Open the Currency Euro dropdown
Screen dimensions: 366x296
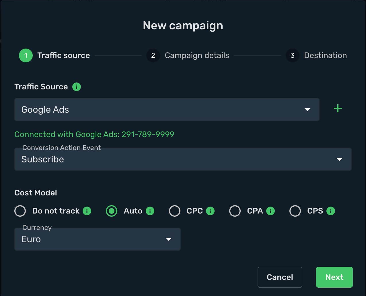98,239
